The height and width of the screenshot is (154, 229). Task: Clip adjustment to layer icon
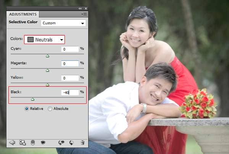pyautogui.click(x=33, y=143)
